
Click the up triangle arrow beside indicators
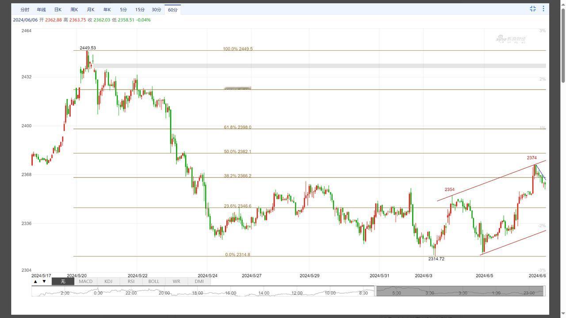tap(35, 281)
